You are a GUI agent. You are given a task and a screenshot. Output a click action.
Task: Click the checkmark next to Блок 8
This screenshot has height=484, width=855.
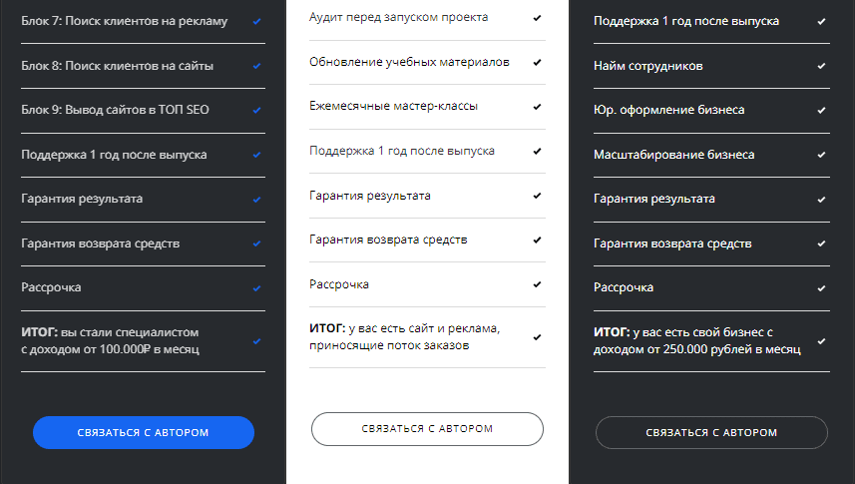(x=257, y=66)
